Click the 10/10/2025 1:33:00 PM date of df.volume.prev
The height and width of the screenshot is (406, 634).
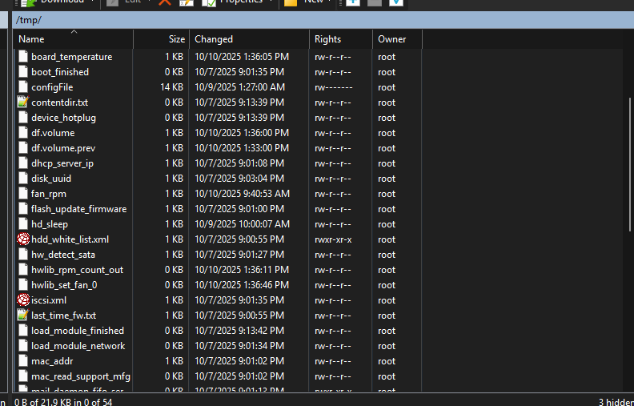242,148
